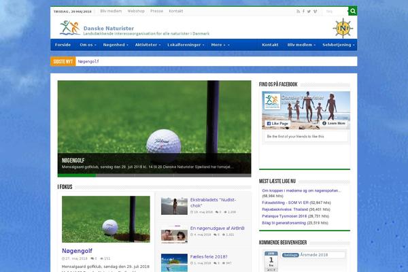Open Webshop link in top bar
Viewport: 408px width, 272px height.
136,11
